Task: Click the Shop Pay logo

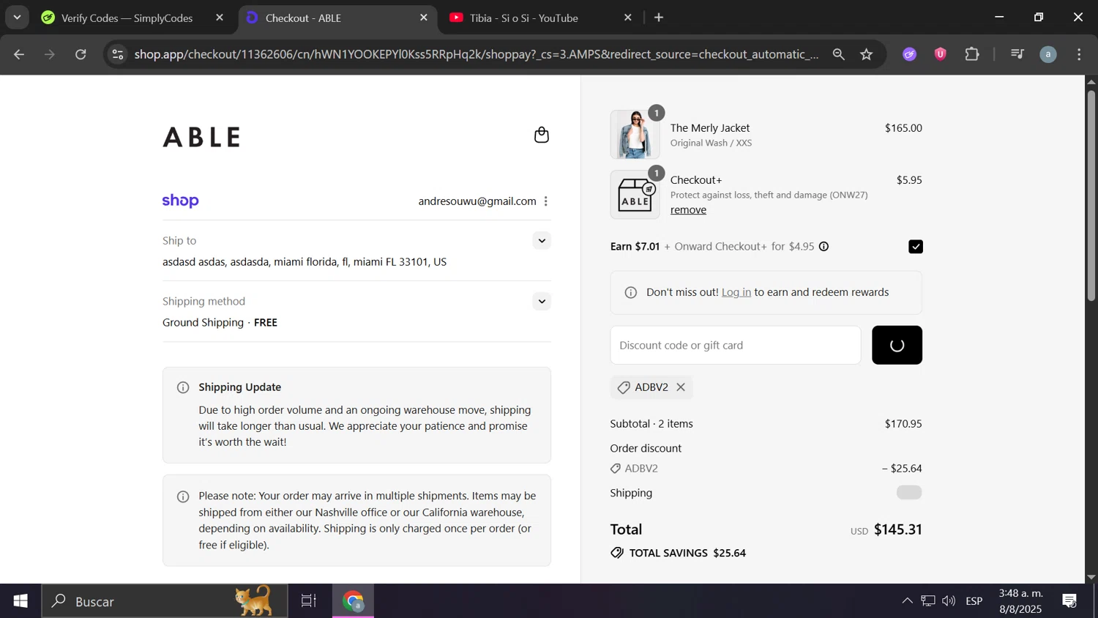Action: point(181,201)
